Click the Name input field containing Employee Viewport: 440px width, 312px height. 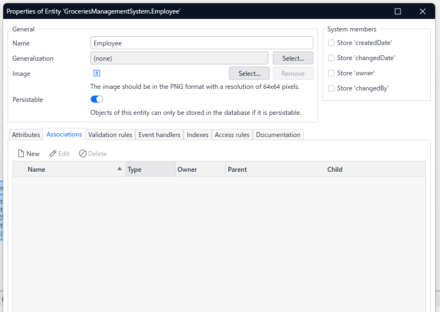point(202,43)
